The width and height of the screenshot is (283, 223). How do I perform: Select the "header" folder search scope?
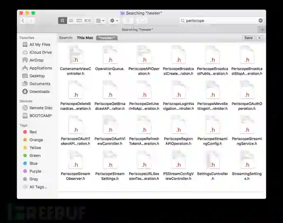pyautogui.click(x=107, y=38)
